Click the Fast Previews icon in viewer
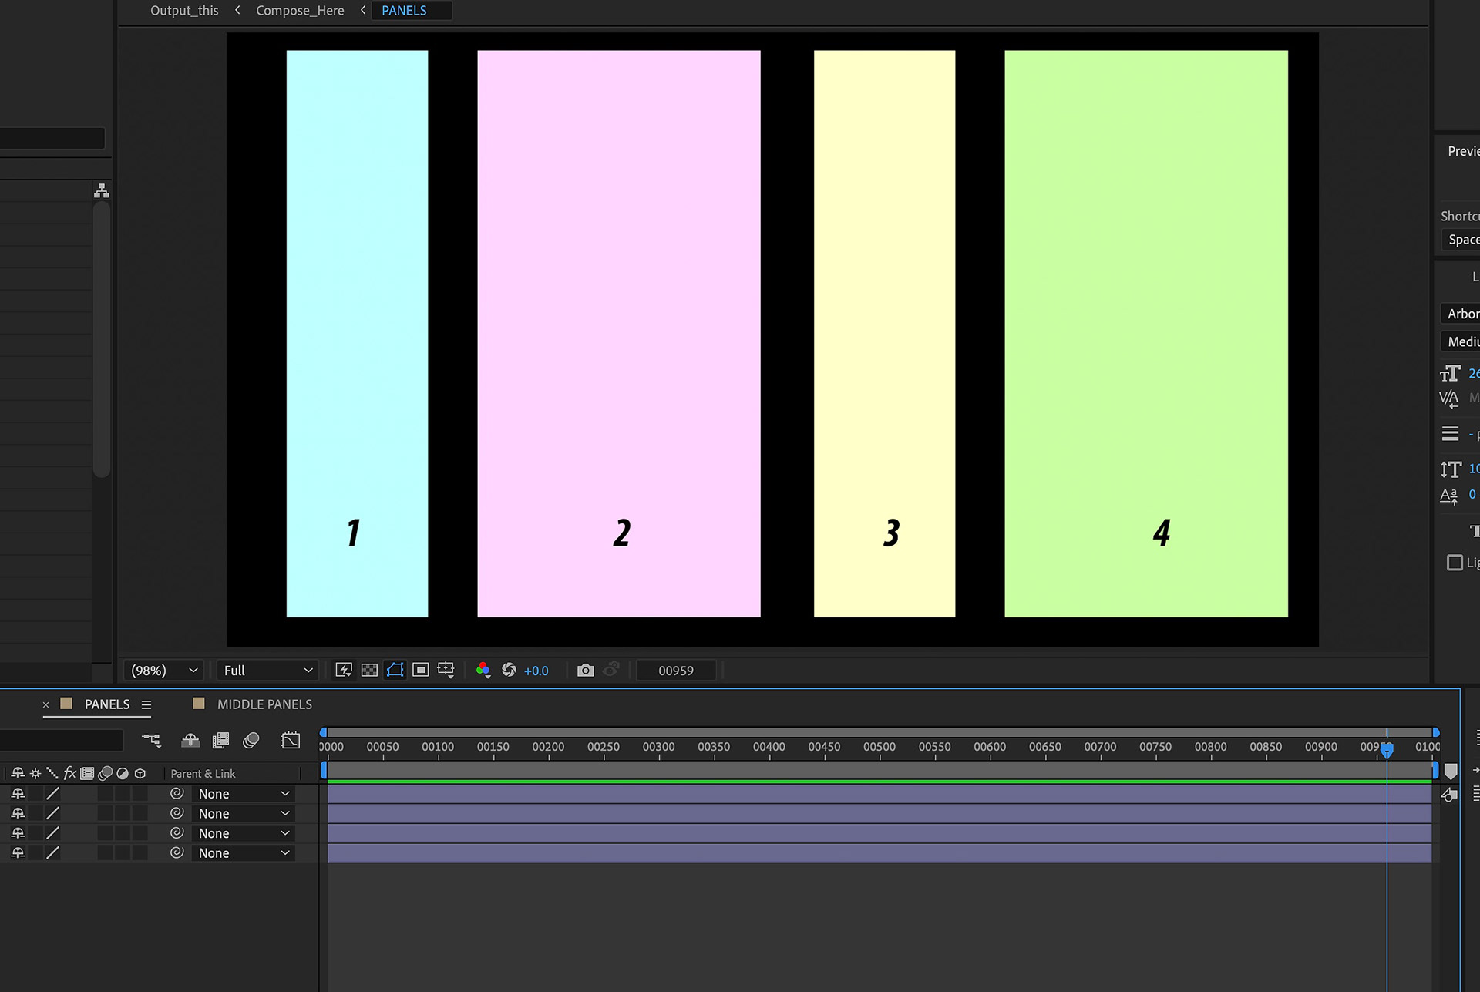The height and width of the screenshot is (992, 1480). click(344, 670)
